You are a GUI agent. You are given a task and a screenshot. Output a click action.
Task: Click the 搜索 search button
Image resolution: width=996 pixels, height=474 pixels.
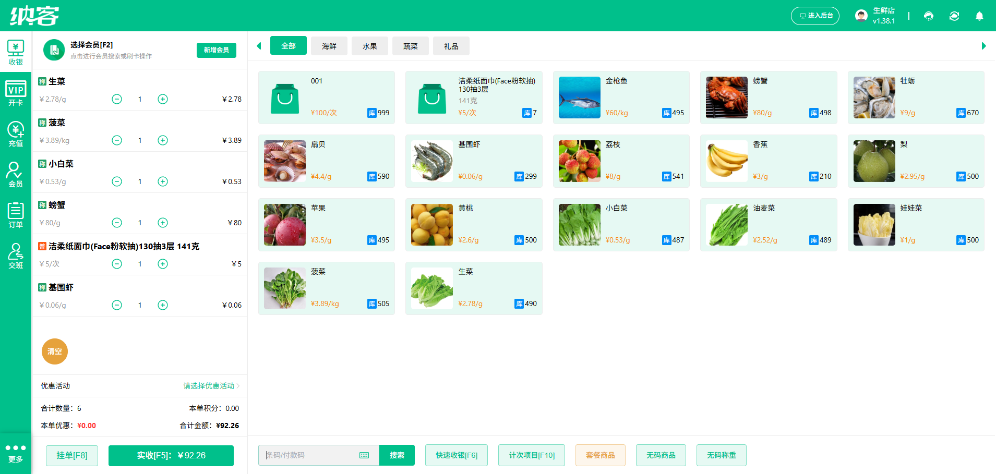coord(397,455)
